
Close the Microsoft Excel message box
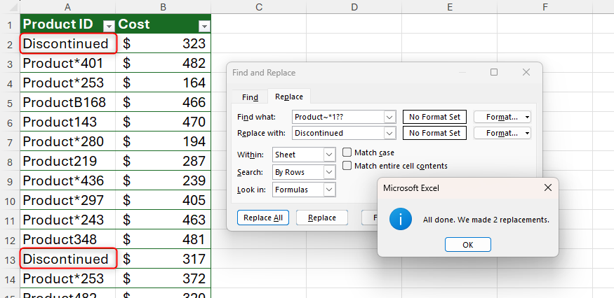[x=548, y=188]
